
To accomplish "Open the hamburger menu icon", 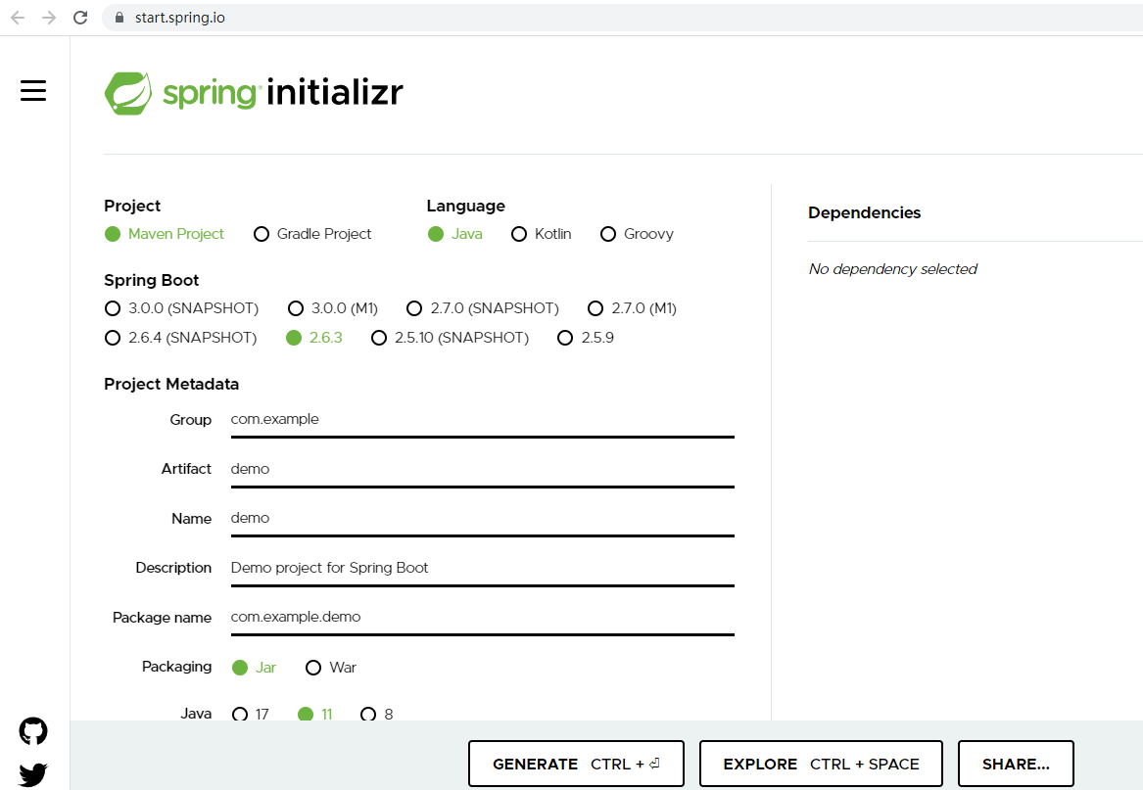I will tap(32, 91).
